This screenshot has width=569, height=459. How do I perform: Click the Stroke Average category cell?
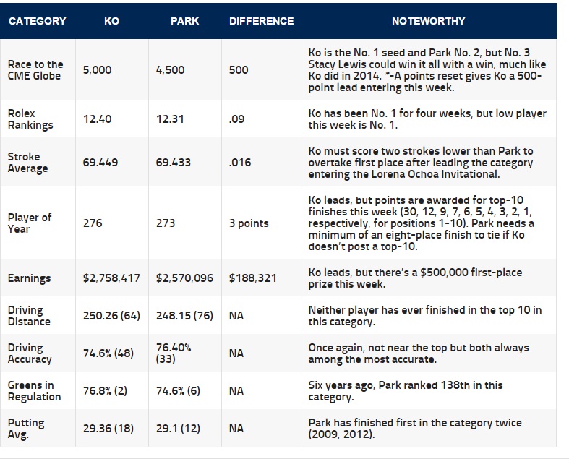click(x=27, y=163)
